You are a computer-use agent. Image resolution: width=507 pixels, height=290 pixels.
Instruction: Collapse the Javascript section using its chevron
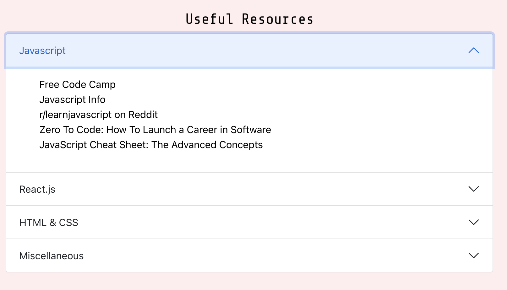coord(474,51)
